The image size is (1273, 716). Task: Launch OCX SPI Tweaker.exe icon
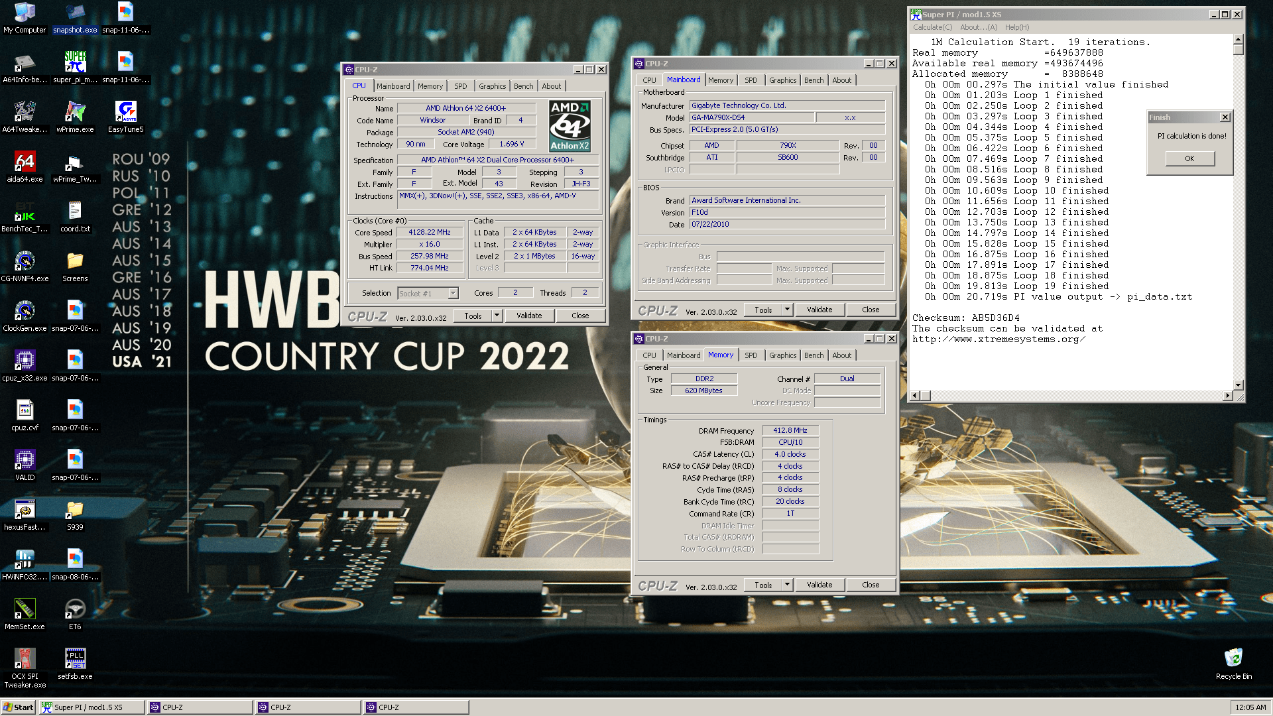pos(25,668)
